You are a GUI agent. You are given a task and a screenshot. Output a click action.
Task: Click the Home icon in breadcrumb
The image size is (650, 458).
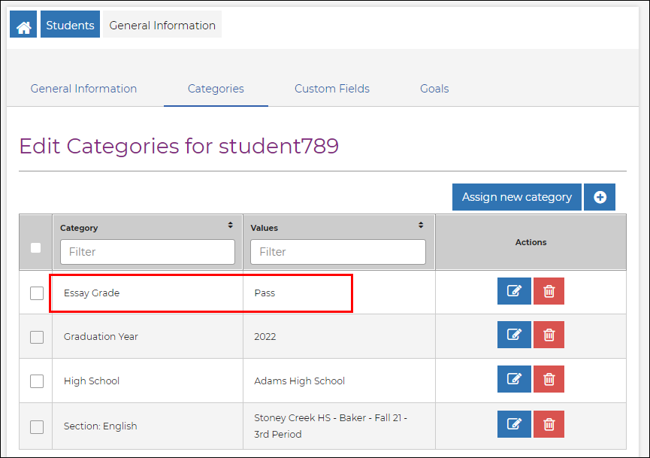click(x=23, y=26)
